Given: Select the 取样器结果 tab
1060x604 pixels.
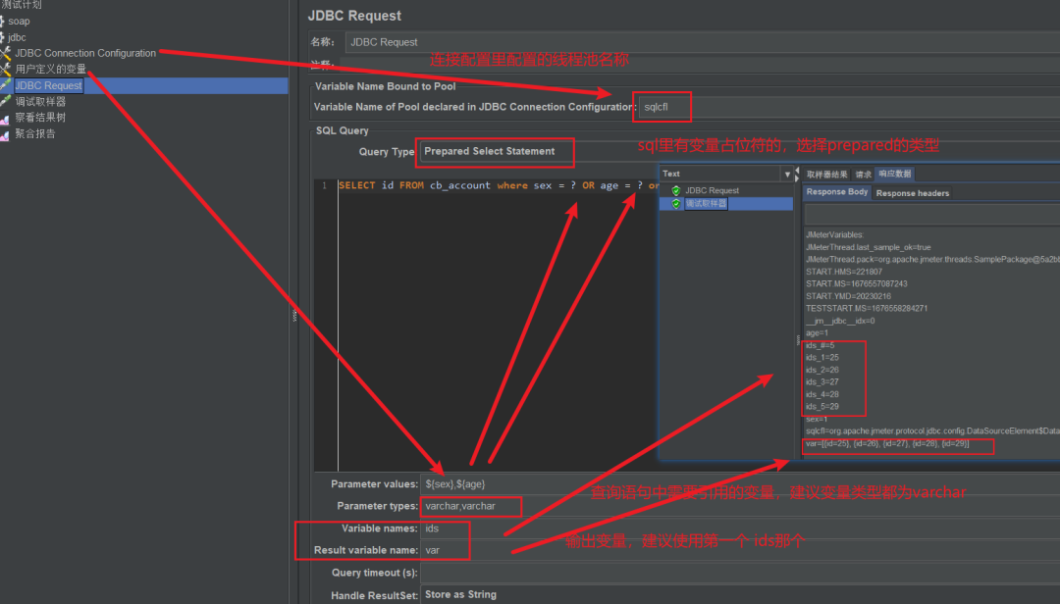Looking at the screenshot, I should 827,175.
